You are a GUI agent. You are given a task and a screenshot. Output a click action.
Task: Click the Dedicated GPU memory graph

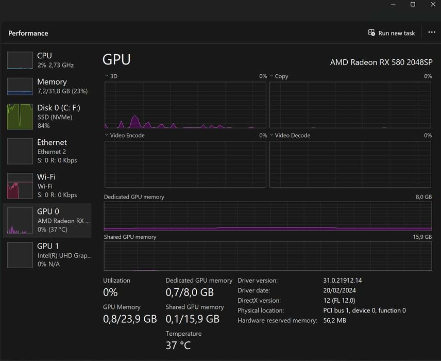tap(268, 216)
